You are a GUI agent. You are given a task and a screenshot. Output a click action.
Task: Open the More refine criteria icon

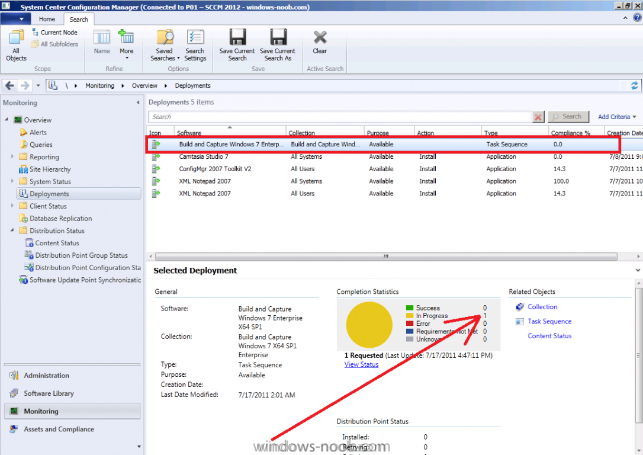tap(126, 44)
